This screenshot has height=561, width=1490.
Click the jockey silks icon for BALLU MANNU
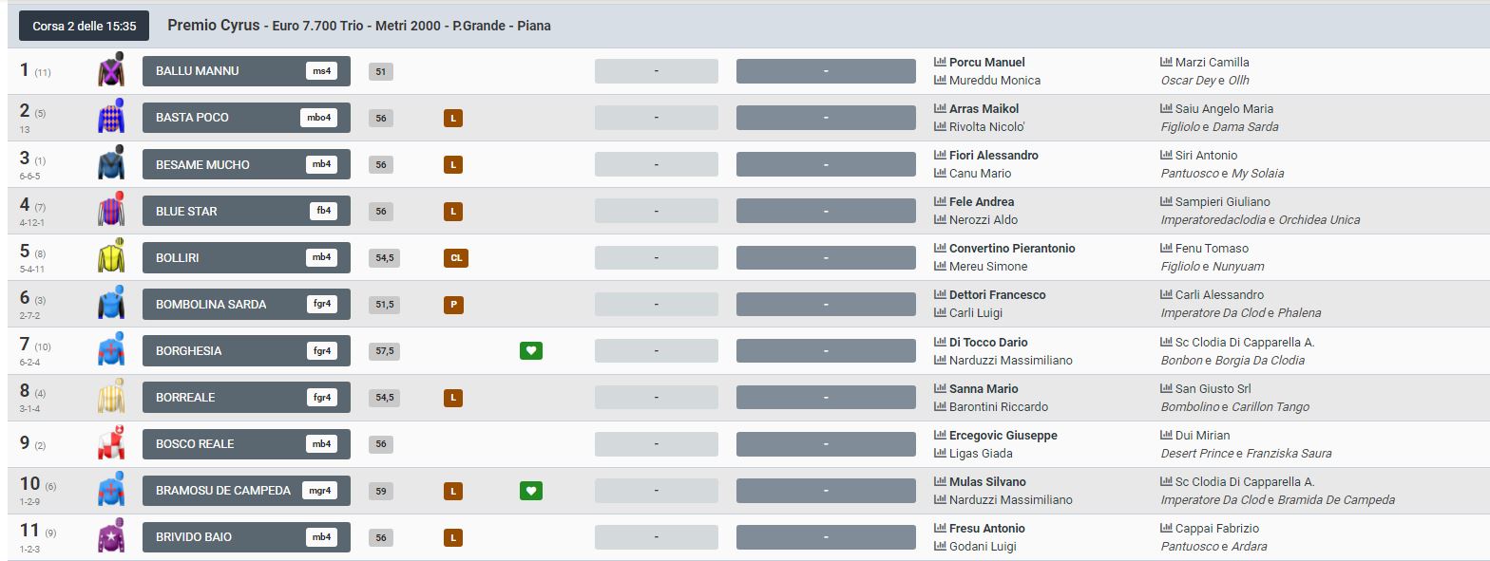point(111,70)
